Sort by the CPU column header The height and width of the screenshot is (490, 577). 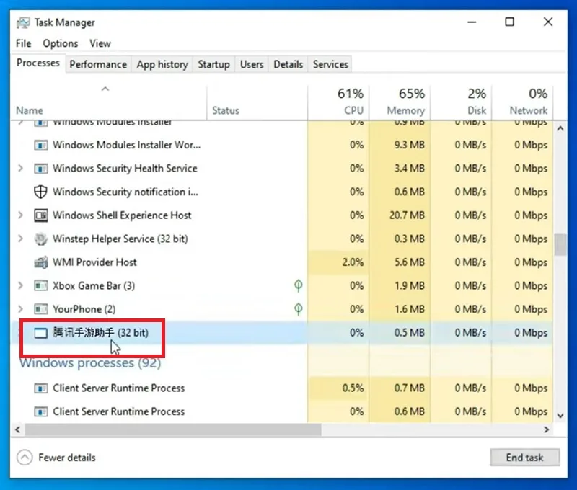click(338, 102)
